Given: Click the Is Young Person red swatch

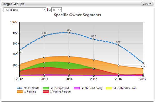Looking at the screenshot, I should click(x=46, y=92).
